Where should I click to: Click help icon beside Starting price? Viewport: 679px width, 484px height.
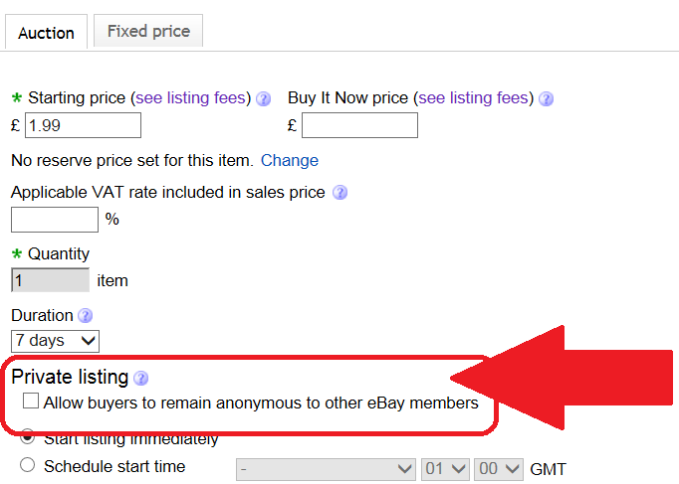click(264, 98)
